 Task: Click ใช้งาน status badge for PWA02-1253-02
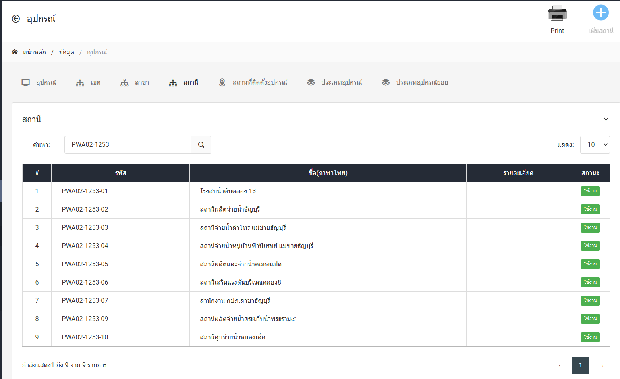tap(590, 209)
